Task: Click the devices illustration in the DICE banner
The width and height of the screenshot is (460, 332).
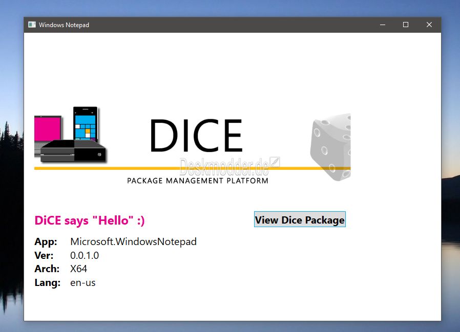Action: pos(70,135)
